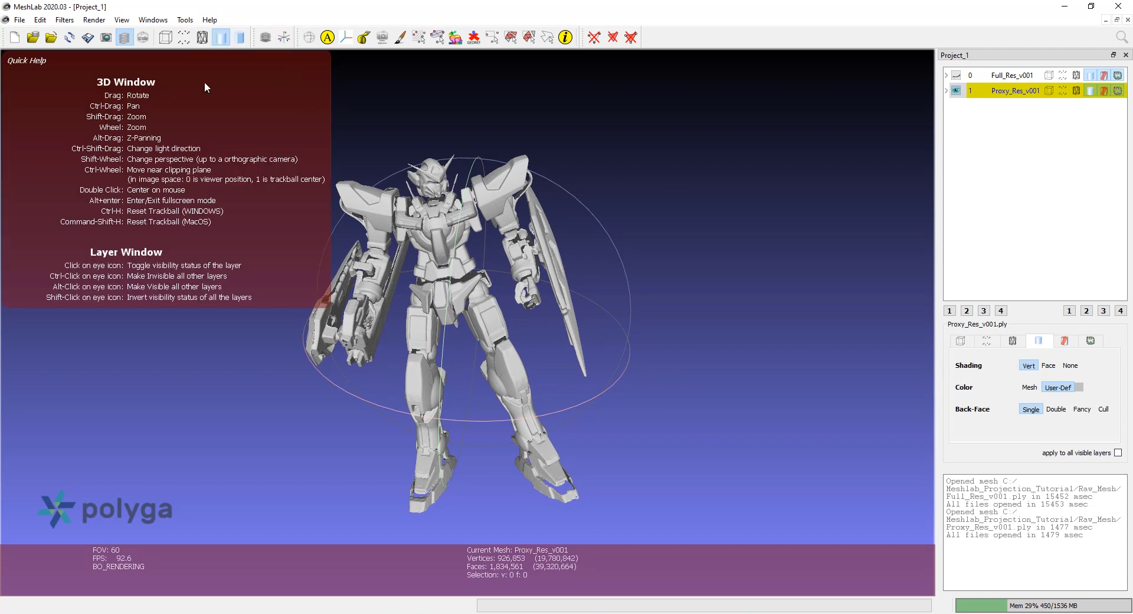This screenshot has height=614, width=1133.
Task: Toggle wireframe rendering in main toolbar
Action: click(202, 38)
